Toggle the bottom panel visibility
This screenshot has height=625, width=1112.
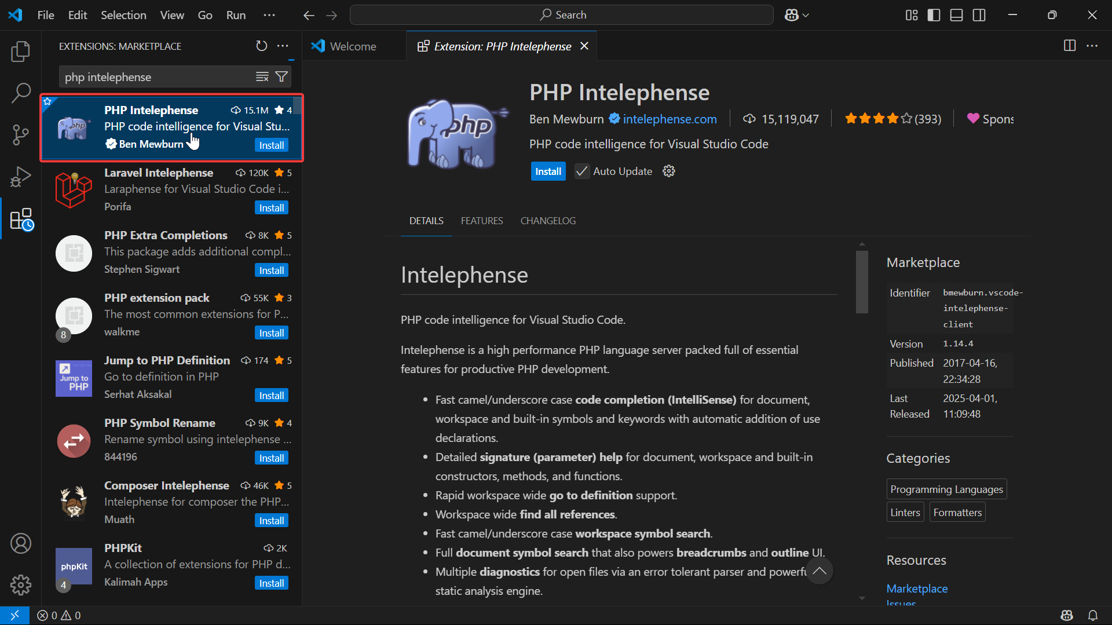pos(956,15)
